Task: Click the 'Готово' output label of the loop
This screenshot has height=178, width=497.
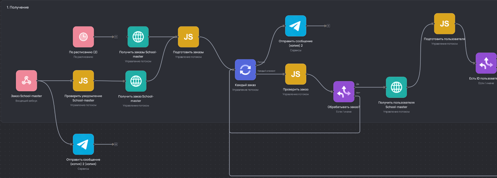Action: (x=261, y=62)
